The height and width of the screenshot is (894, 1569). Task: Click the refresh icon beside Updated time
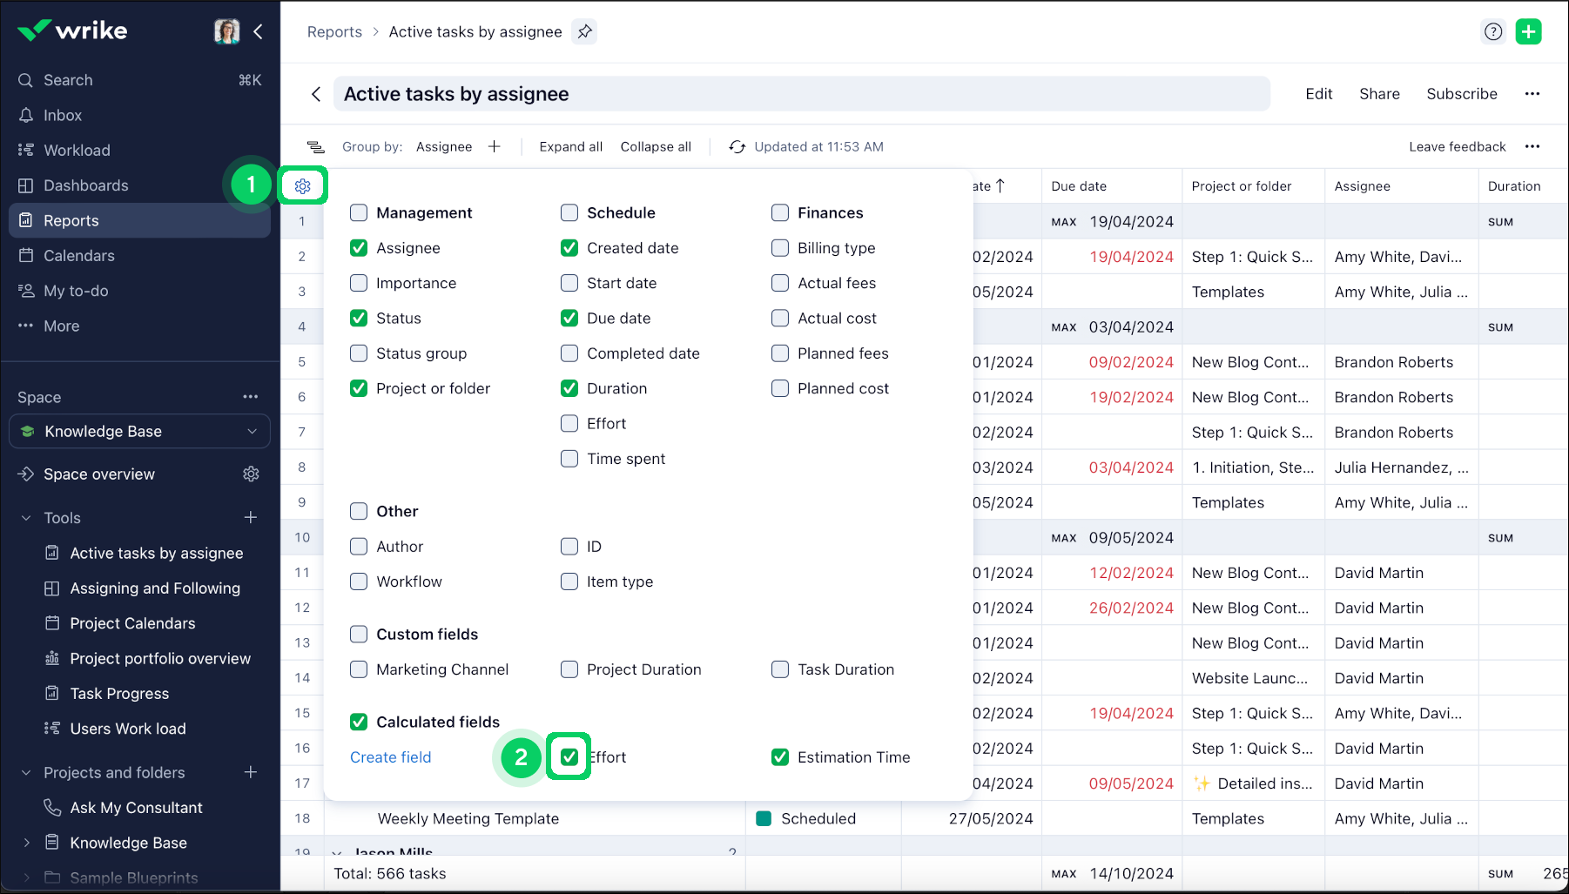click(737, 147)
